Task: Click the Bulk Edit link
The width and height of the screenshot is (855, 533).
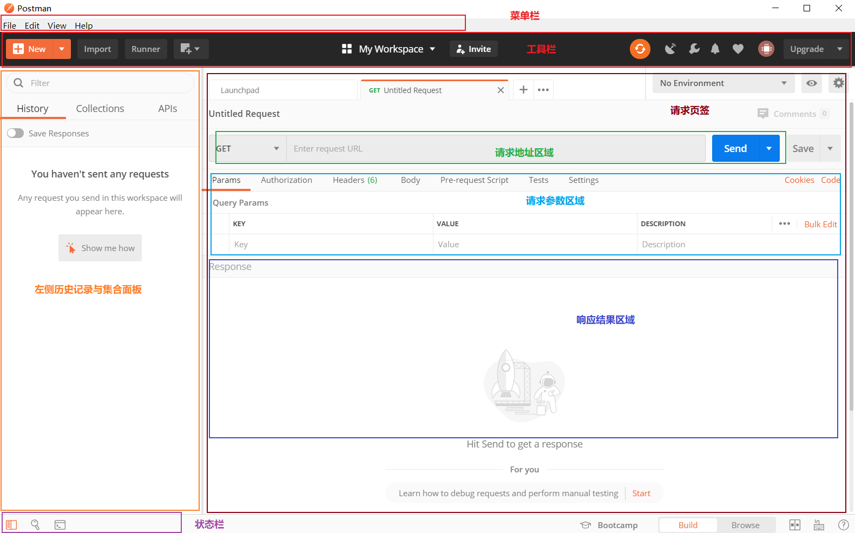Action: click(x=820, y=224)
